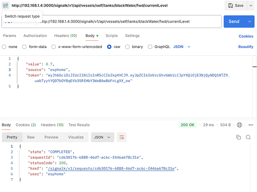
Task: Open the href request link in response
Action: pos(112,168)
